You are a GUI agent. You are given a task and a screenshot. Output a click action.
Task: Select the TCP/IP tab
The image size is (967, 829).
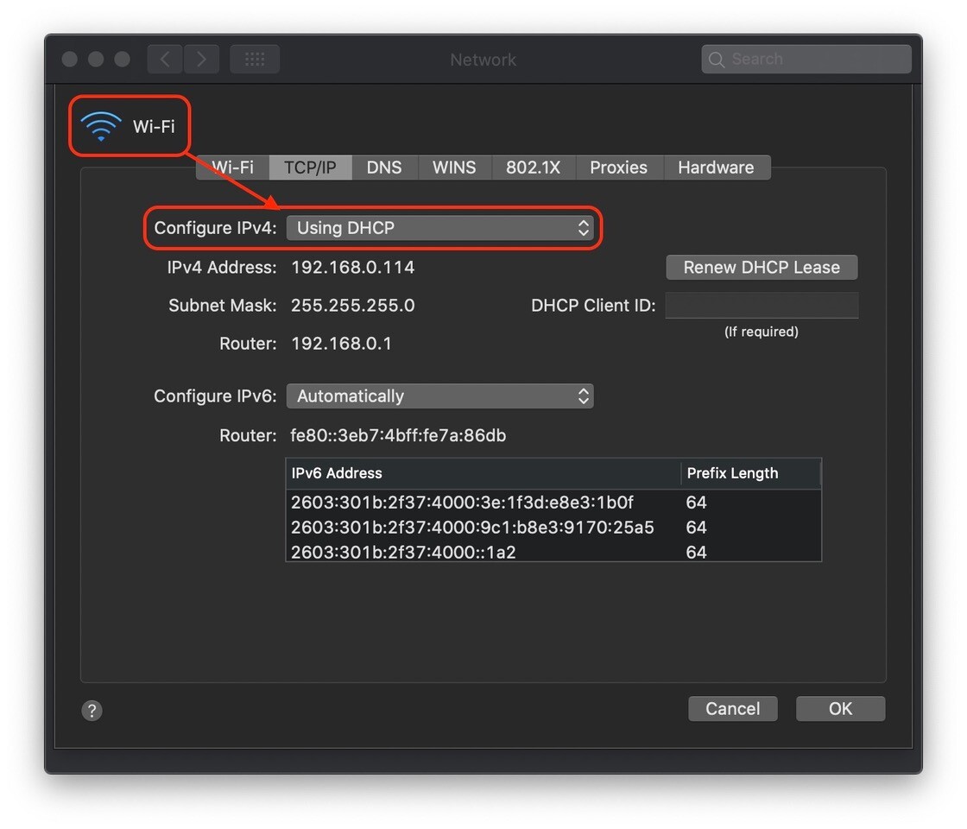coord(310,168)
